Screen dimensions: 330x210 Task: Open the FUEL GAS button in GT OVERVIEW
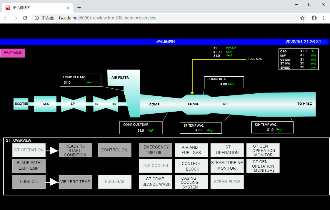coord(115,181)
